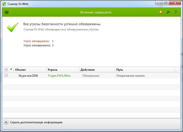Image resolution: width=183 pixels, height=132 pixels.
Task: Open help via the question mark
Action: tap(175, 12)
